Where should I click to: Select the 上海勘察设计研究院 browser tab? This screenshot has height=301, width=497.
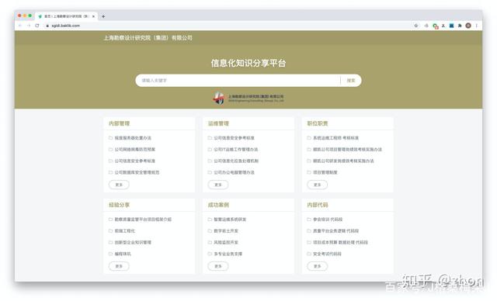click(x=67, y=16)
